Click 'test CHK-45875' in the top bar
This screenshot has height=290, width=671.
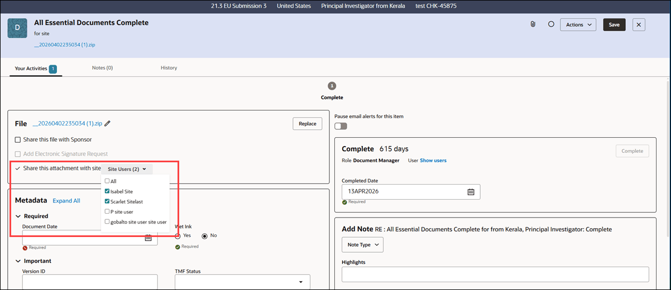click(436, 6)
